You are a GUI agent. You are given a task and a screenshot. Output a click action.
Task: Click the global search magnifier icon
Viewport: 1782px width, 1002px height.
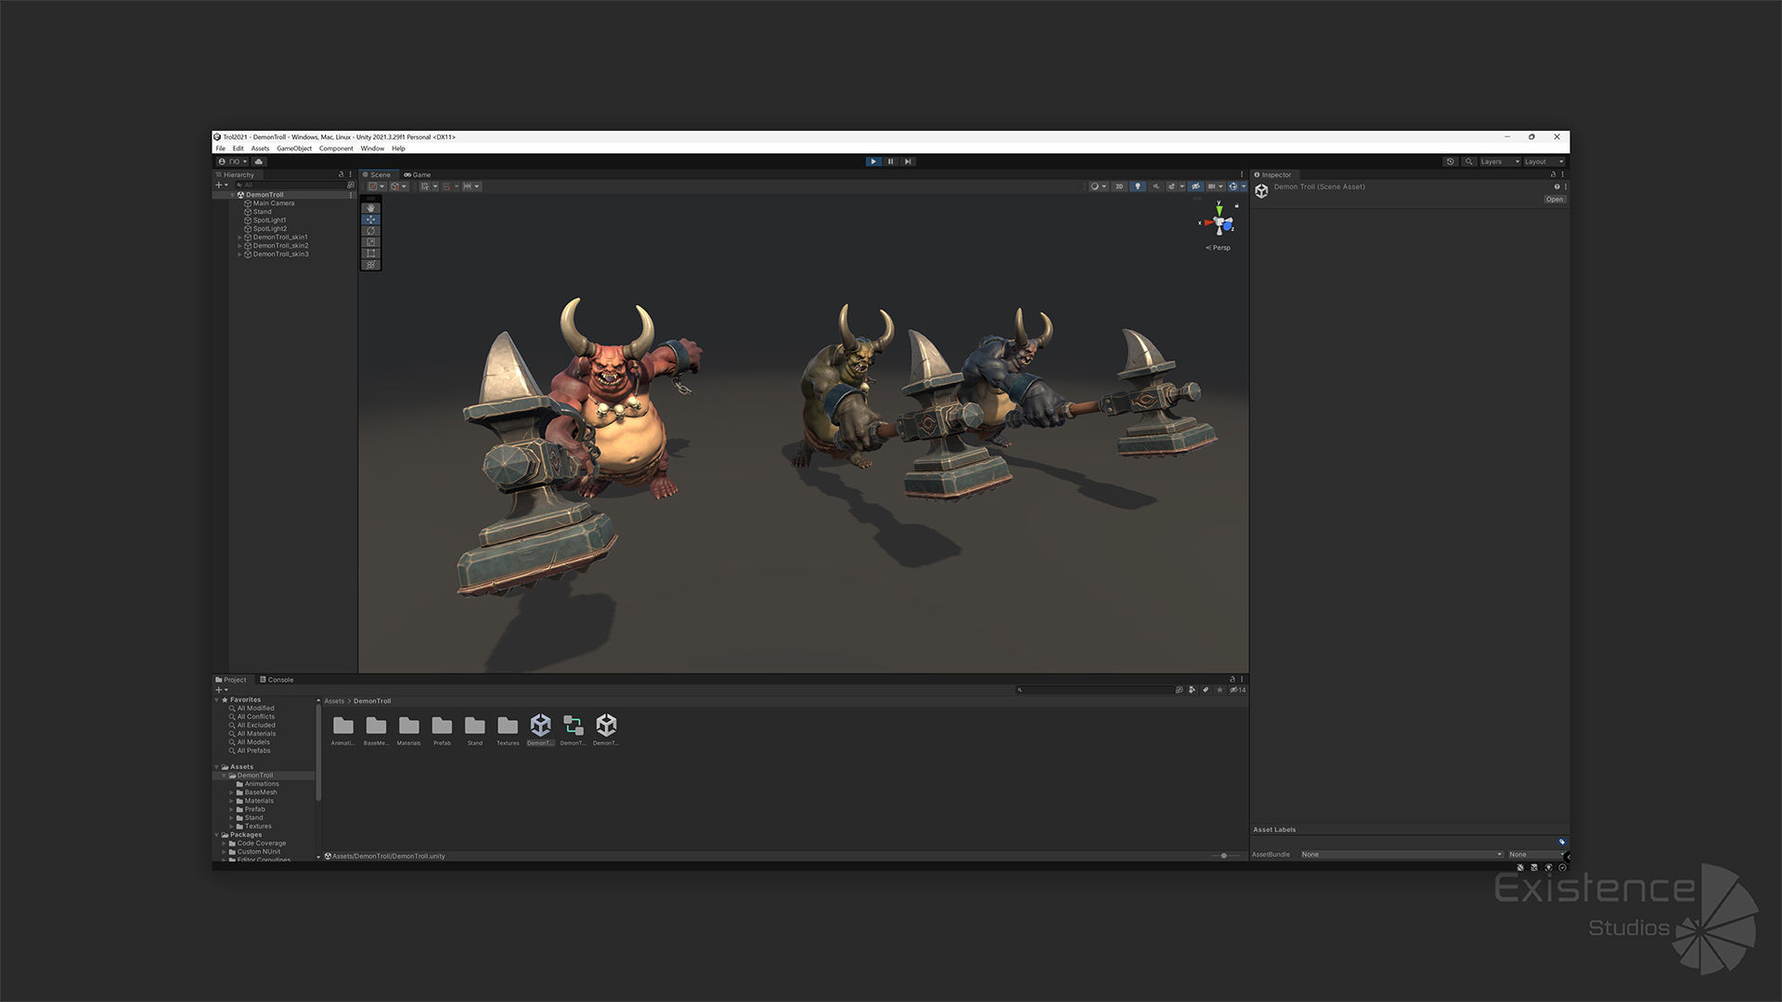click(1468, 161)
